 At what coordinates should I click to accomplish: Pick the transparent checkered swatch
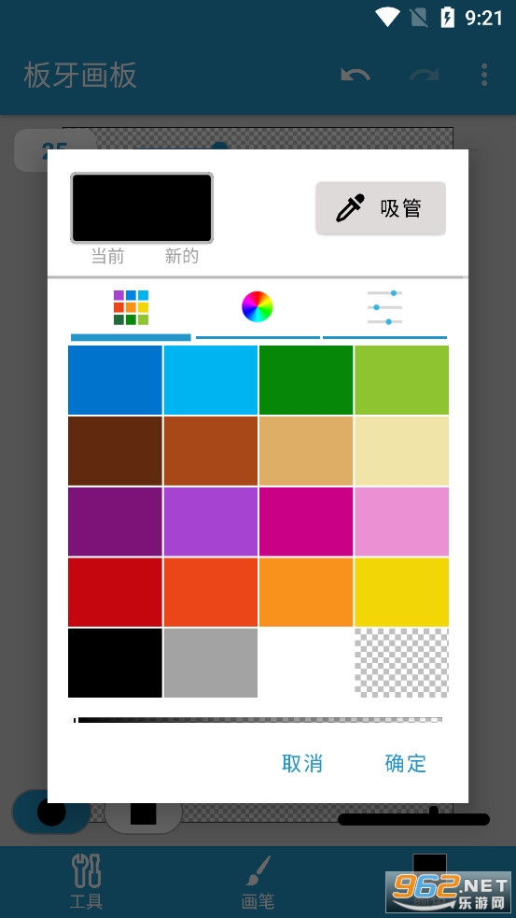(x=401, y=663)
